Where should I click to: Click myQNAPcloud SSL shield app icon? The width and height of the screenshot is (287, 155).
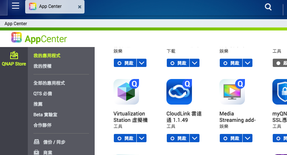click(x=280, y=92)
